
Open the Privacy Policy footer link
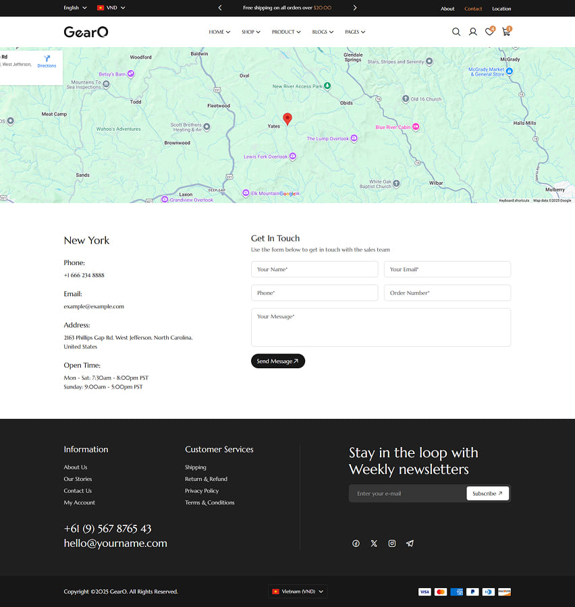202,491
